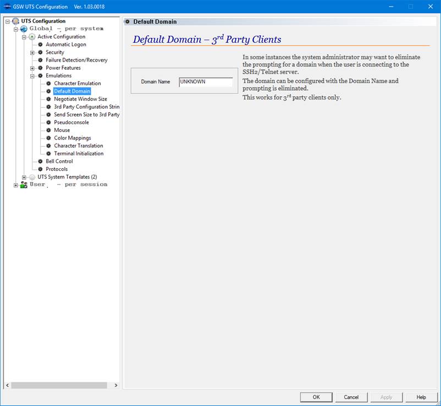Collapse the Emulations node
Image resolution: width=441 pixels, height=406 pixels.
pyautogui.click(x=32, y=76)
